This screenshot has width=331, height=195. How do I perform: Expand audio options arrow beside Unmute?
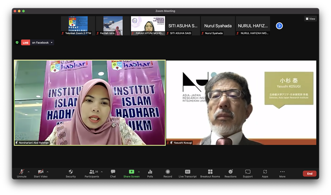29,171
